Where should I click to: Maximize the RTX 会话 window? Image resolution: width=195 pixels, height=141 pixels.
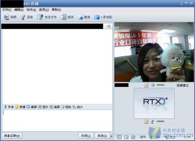pos(186,4)
